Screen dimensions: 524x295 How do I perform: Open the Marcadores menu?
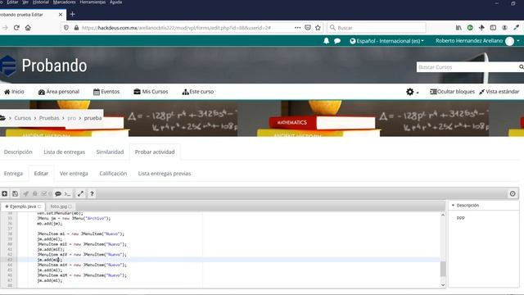click(64, 2)
